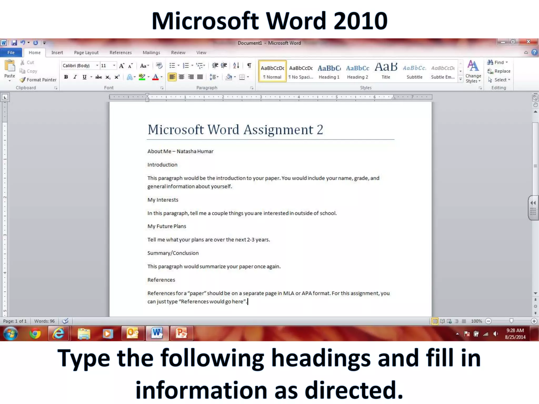Apply the Title style
Screen dimensions: 539x404
tap(386, 71)
